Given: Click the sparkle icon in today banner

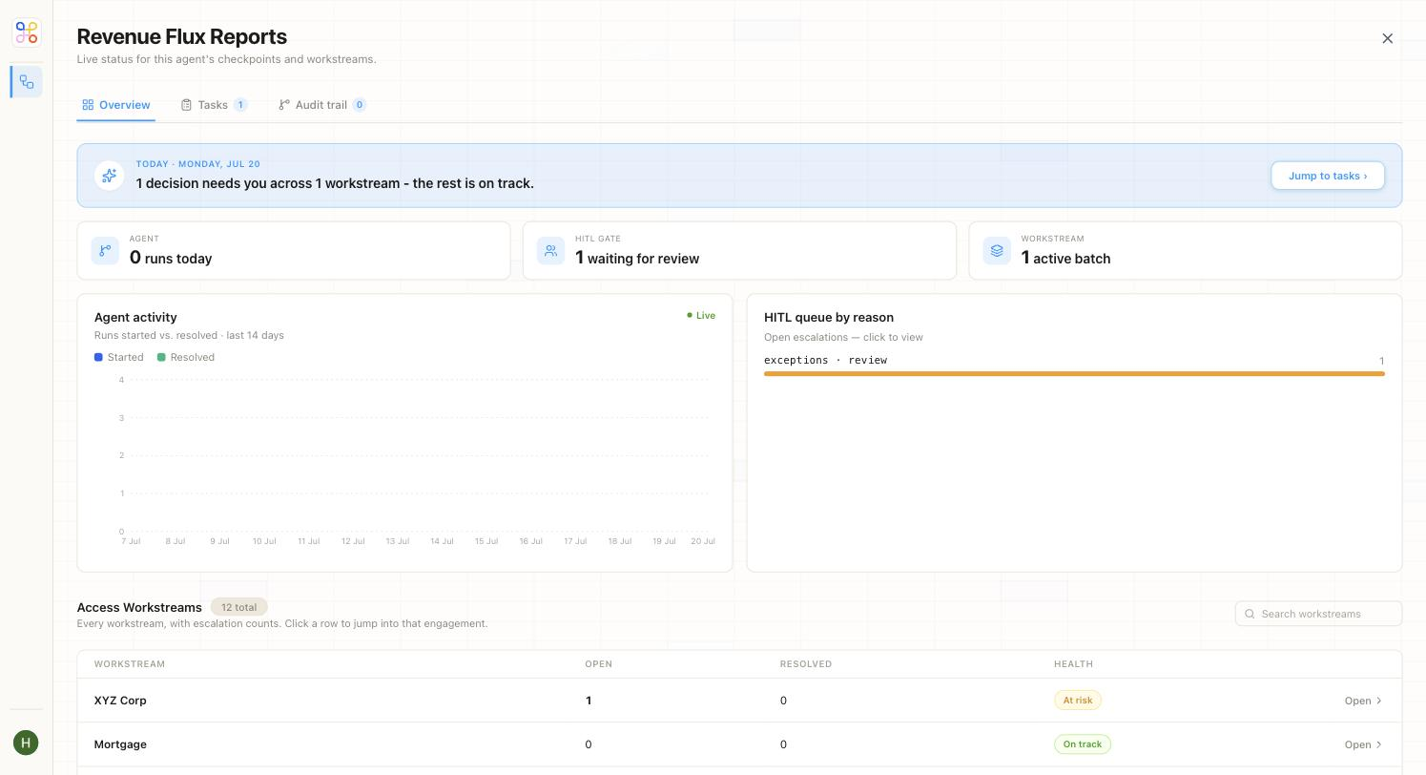Looking at the screenshot, I should [109, 176].
